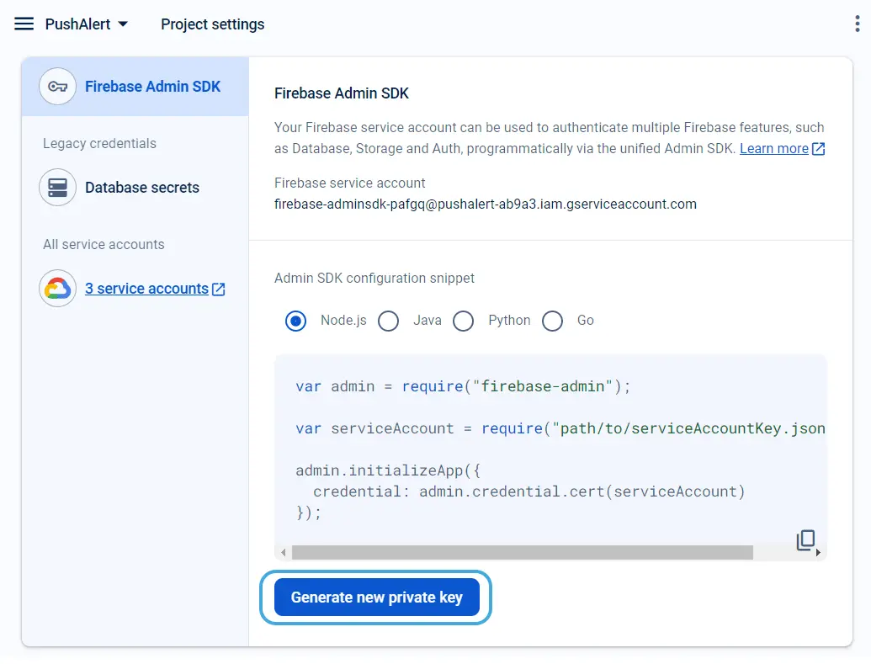Click the Firebase Admin SDK panel heading
The height and width of the screenshot is (664, 871).
click(342, 93)
